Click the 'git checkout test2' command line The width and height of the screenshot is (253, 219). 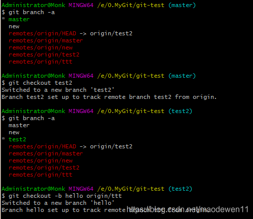pos(37,83)
